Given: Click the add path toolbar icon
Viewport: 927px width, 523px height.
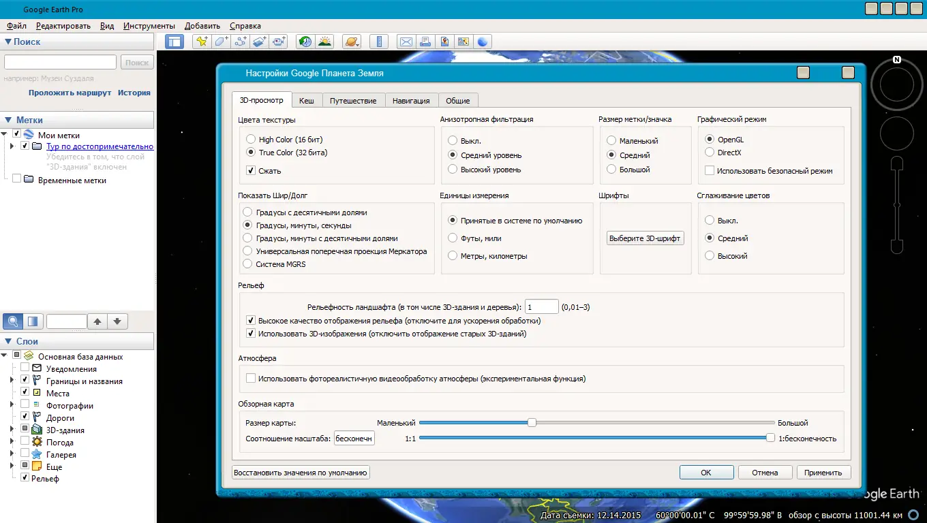Looking at the screenshot, I should click(x=240, y=42).
